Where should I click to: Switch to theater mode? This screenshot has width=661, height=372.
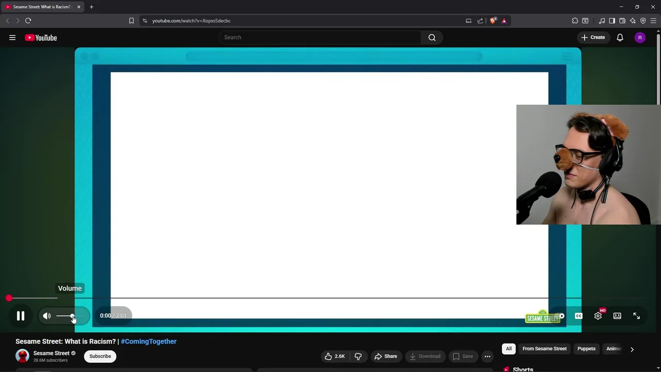[x=617, y=316]
